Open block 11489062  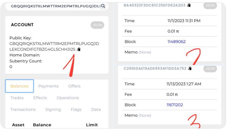point(176,42)
